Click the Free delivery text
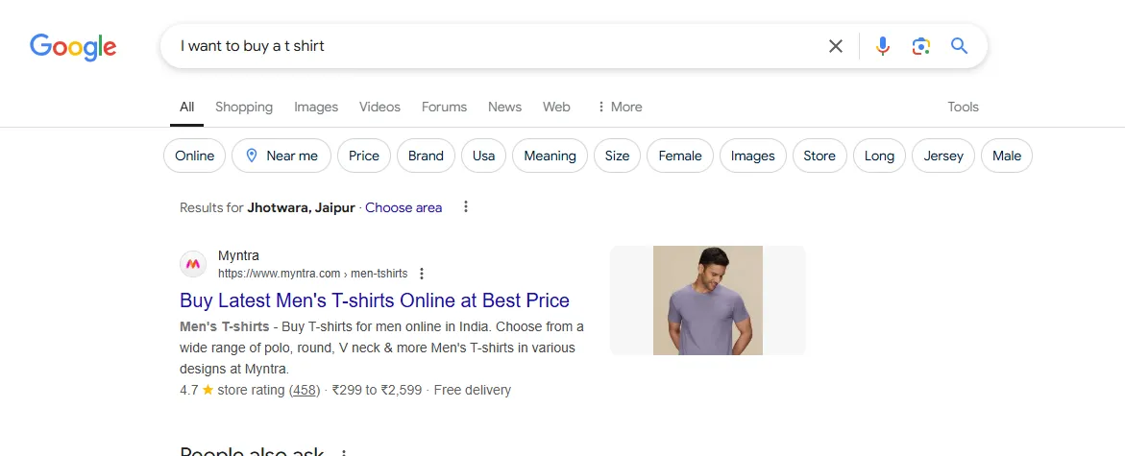 (x=473, y=390)
